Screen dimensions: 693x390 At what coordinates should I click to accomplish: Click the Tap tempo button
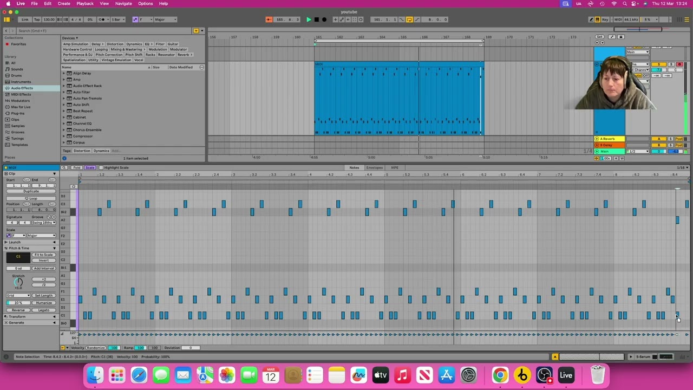click(x=37, y=19)
